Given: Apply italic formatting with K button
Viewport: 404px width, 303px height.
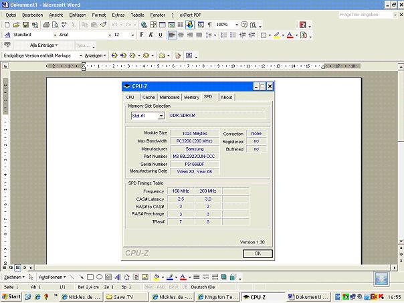Looking at the screenshot, I should coord(151,35).
